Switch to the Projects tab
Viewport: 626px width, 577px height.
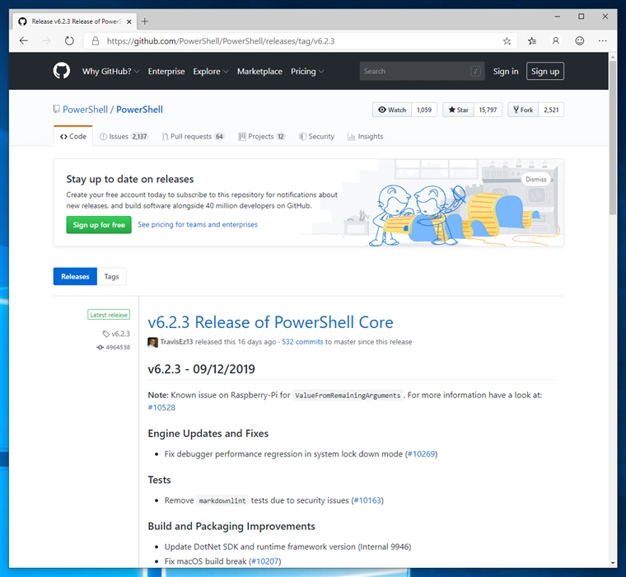(261, 136)
